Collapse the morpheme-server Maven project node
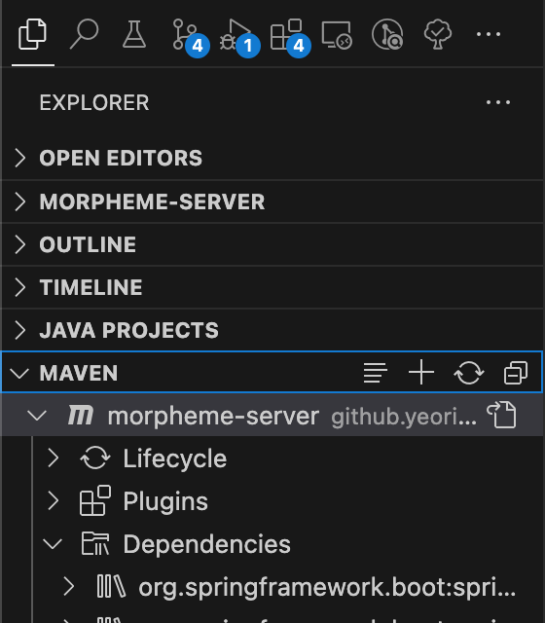This screenshot has width=545, height=623. pos(37,416)
